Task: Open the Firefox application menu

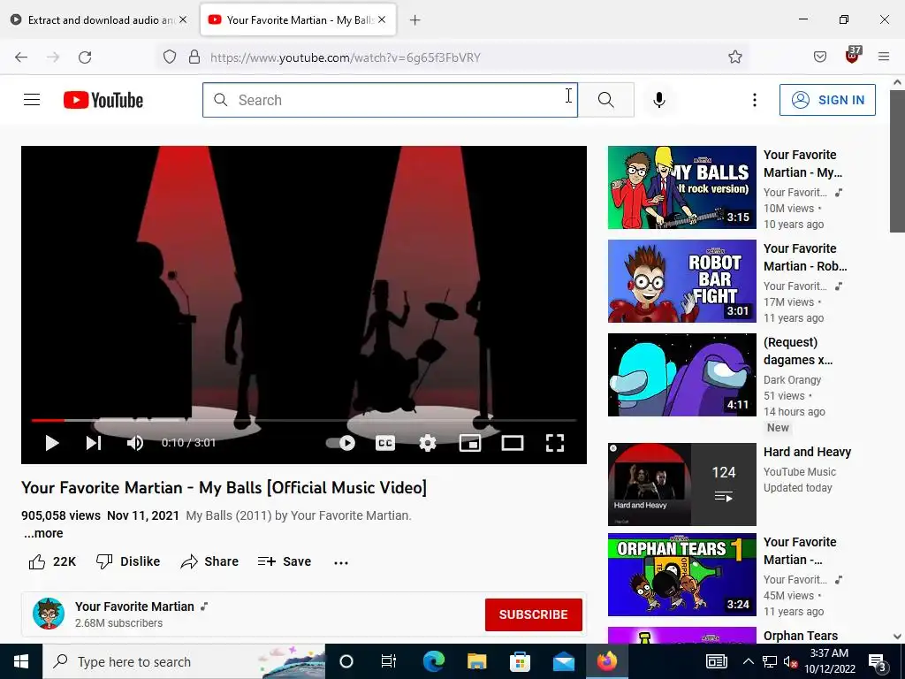Action: 884,57
